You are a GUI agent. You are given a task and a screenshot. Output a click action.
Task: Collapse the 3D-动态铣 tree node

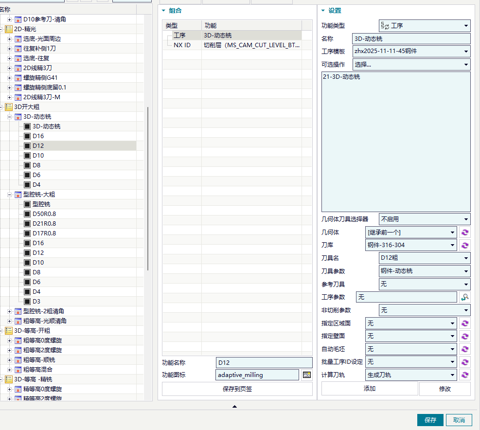[10, 117]
